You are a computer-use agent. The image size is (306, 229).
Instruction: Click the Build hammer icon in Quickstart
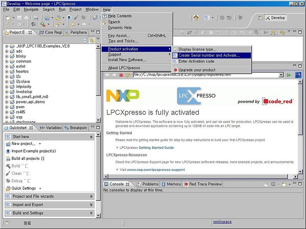pos(8,166)
